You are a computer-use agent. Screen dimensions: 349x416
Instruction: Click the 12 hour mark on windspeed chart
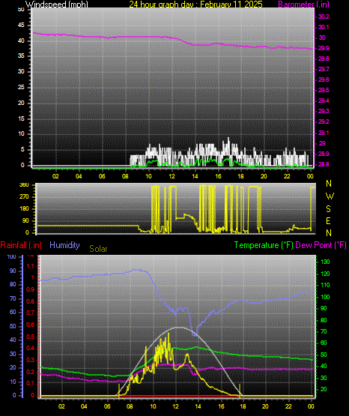tap(172, 176)
